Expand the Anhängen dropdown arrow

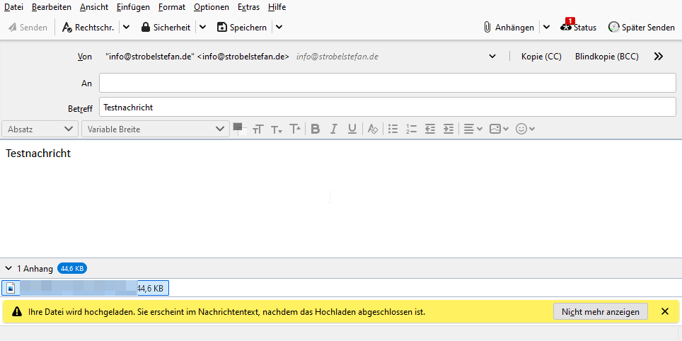(546, 28)
